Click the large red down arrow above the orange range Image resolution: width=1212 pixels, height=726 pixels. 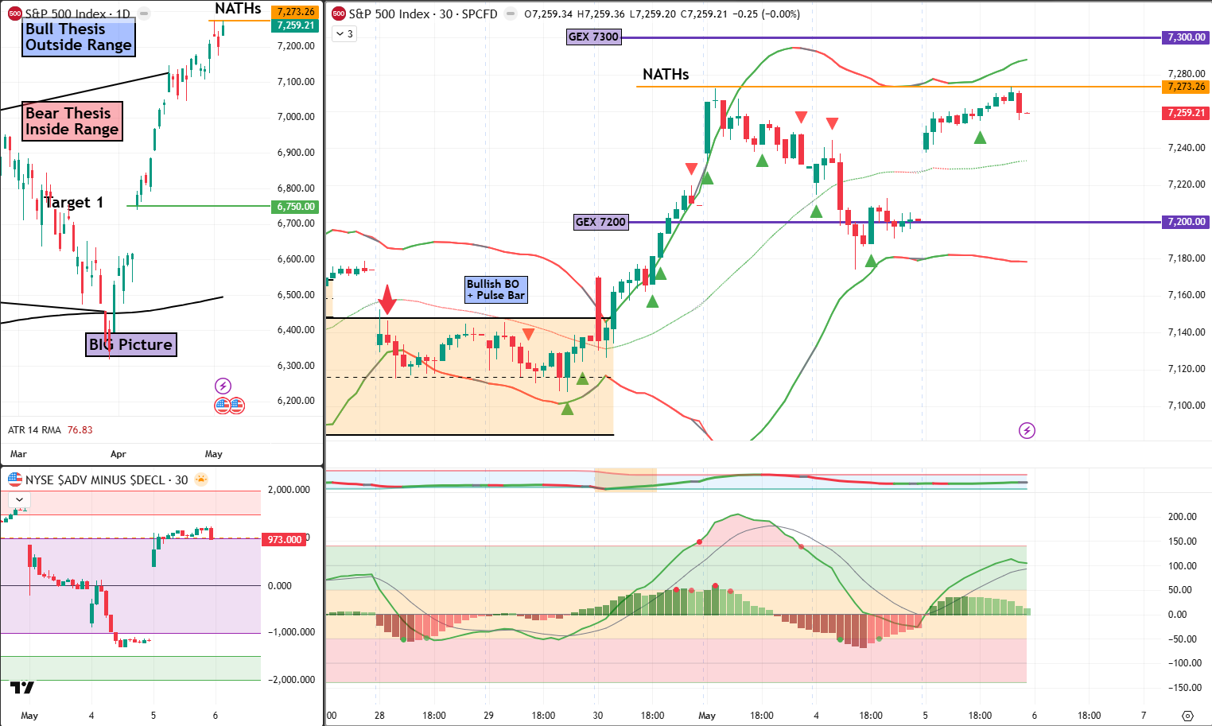click(387, 299)
